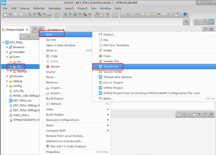Viewport: 216px width, 155px height.
Task: Expand the Binaries node
Action: point(7,47)
